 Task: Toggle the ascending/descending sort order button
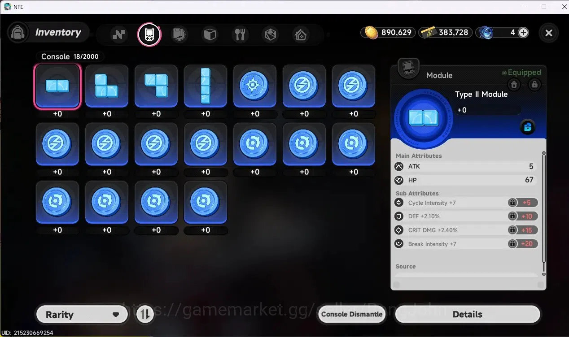pyautogui.click(x=144, y=314)
